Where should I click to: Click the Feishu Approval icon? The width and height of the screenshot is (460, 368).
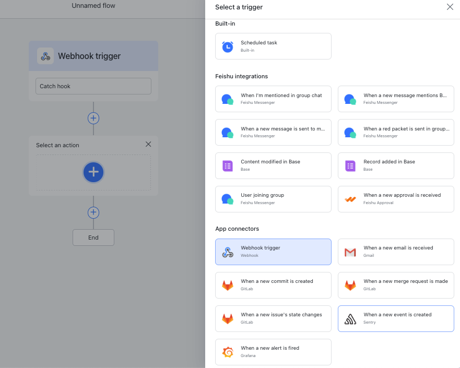pyautogui.click(x=350, y=199)
